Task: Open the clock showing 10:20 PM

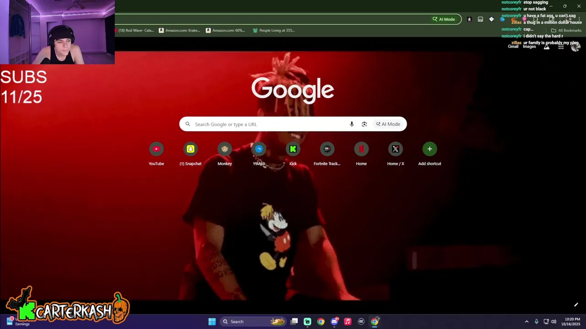Action: pyautogui.click(x=571, y=322)
